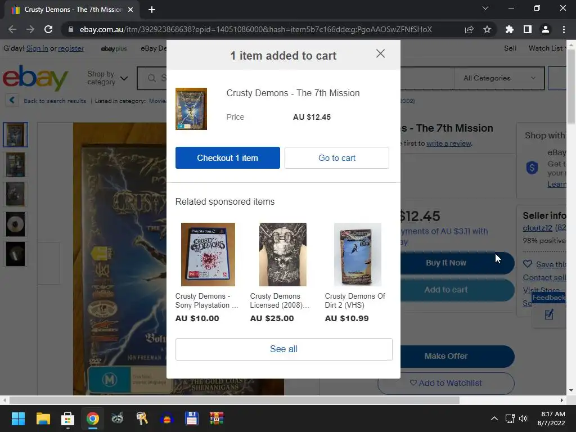Show hidden system tray icons
This screenshot has width=576, height=432.
pyautogui.click(x=494, y=418)
